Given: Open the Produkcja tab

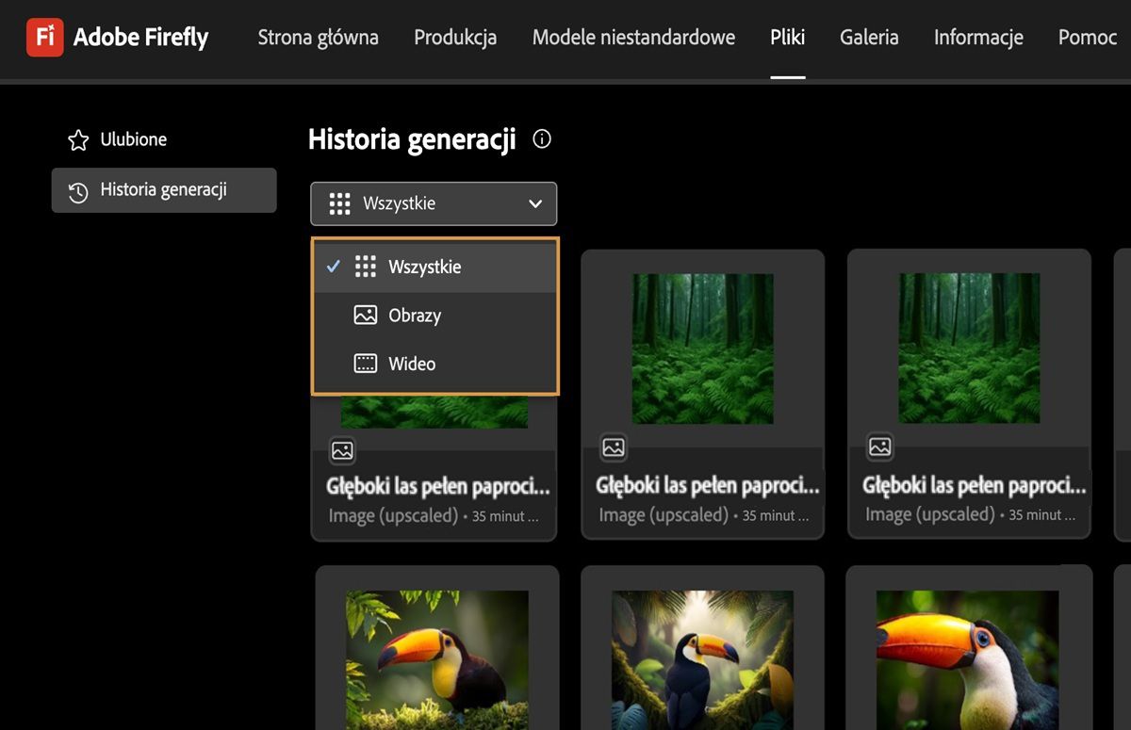Looking at the screenshot, I should point(455,38).
